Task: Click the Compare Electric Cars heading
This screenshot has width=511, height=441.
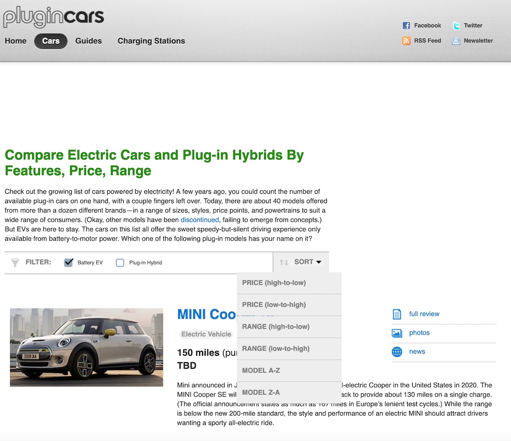Action: tap(154, 163)
